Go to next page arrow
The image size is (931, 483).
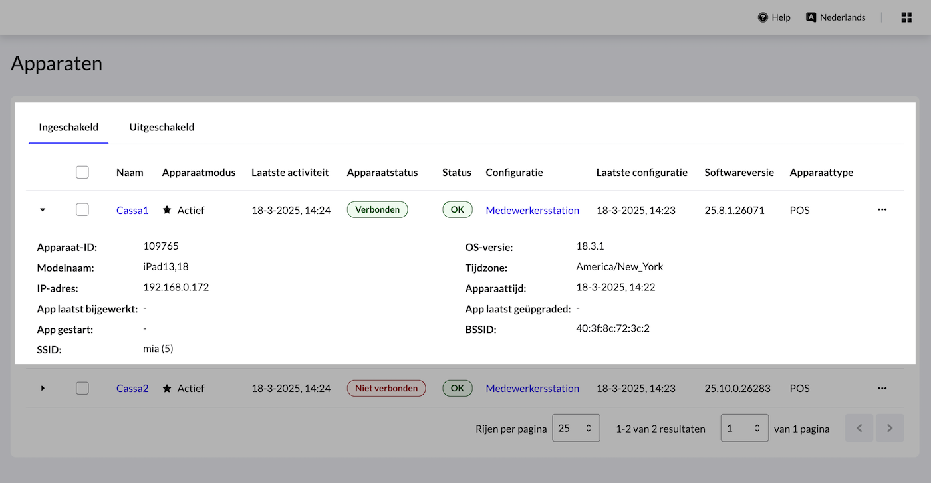coord(890,429)
